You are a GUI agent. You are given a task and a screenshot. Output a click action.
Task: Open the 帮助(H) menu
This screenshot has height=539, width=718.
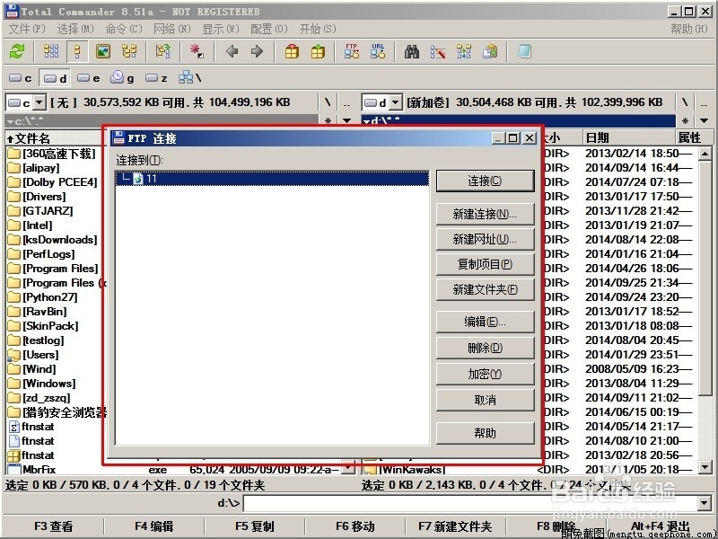pyautogui.click(x=689, y=29)
